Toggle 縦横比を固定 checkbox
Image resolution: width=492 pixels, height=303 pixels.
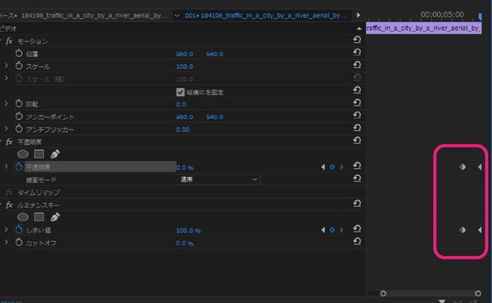tap(180, 92)
